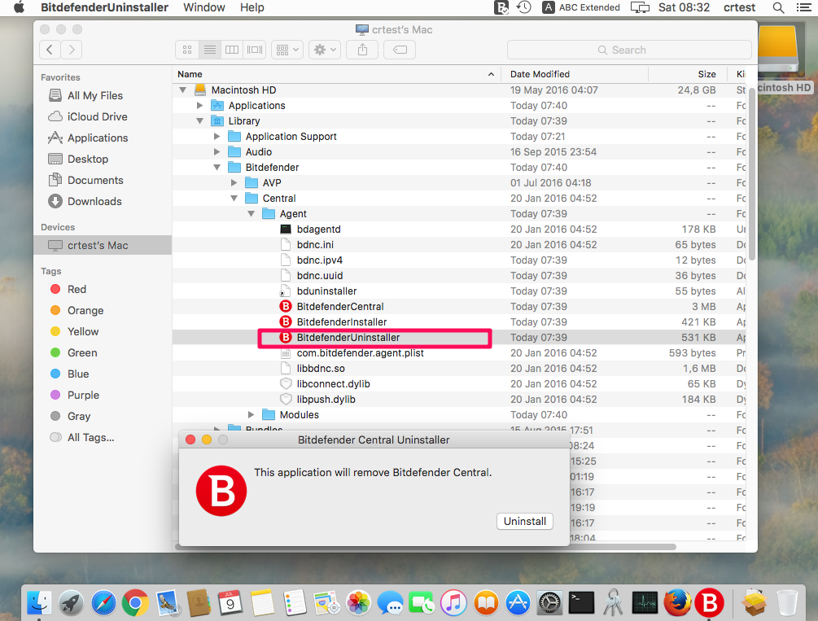Go forward in Finder
Viewport: 818px width, 621px height.
pos(72,50)
